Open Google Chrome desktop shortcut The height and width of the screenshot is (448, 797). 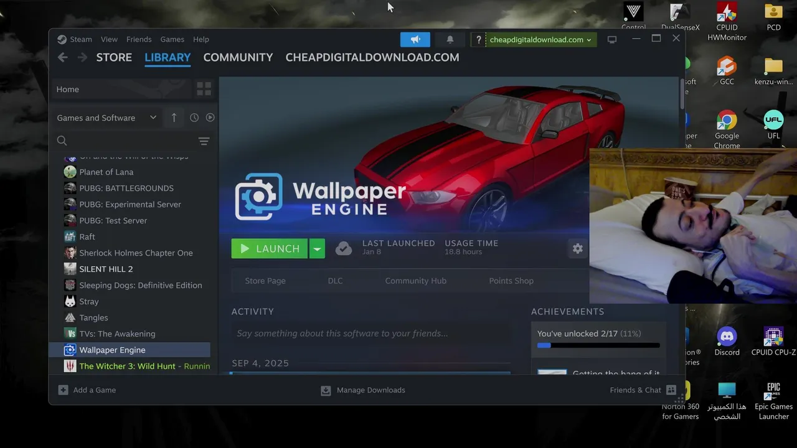point(727,129)
